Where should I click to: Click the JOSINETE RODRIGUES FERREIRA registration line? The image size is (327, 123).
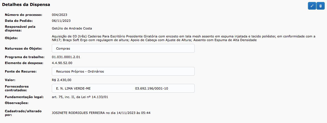pos(101,113)
